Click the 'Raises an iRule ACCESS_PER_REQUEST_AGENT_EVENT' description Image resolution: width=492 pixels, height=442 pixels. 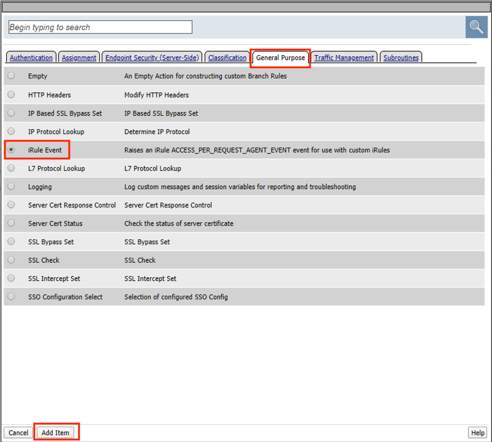point(257,150)
